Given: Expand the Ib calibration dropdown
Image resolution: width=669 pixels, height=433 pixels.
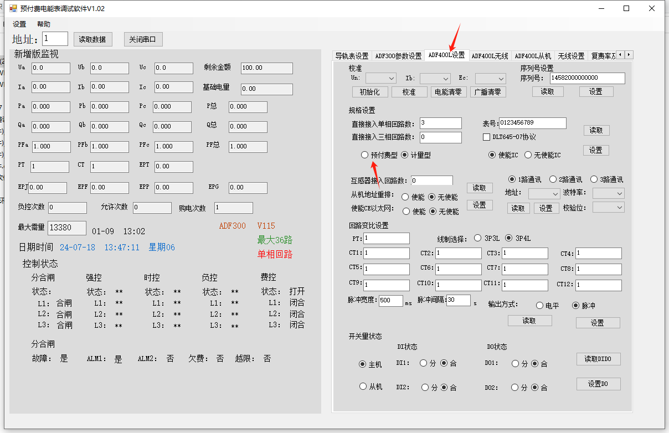Looking at the screenshot, I should click(x=434, y=79).
